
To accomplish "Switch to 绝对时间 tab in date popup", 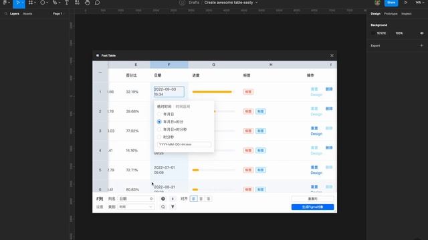I will point(164,107).
